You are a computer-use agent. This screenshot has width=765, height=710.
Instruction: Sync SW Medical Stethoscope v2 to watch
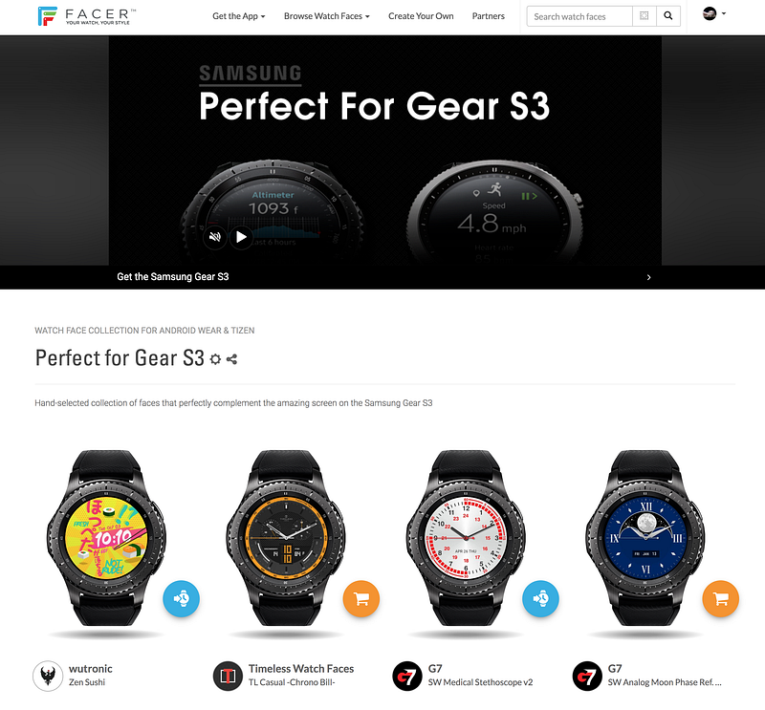[x=540, y=598]
